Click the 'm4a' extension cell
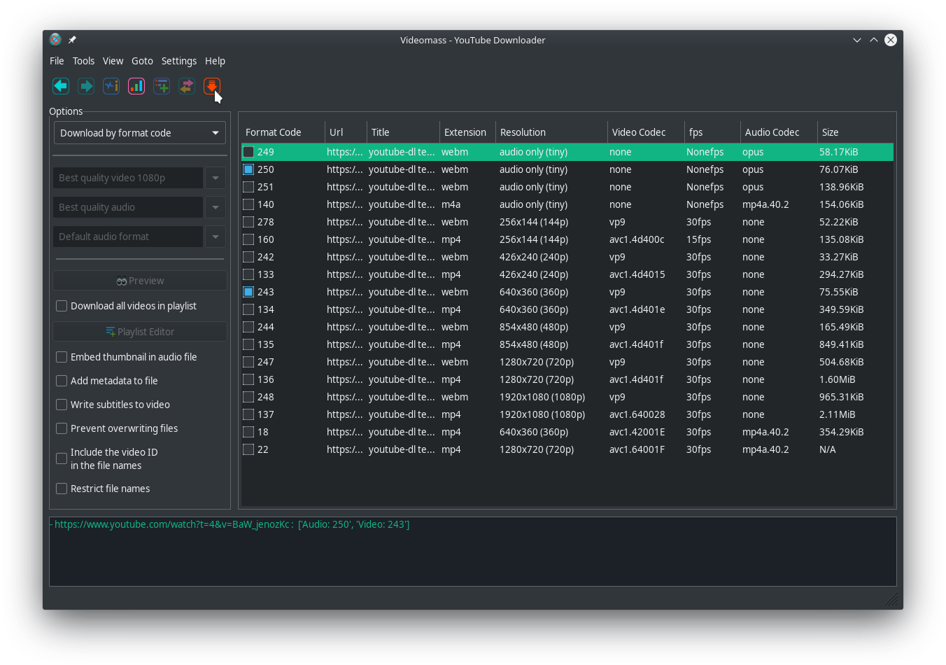Viewport: 946px width, 665px height. [x=451, y=204]
